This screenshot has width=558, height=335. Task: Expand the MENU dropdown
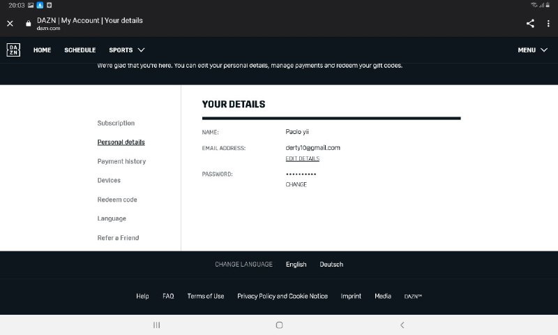[x=532, y=50]
